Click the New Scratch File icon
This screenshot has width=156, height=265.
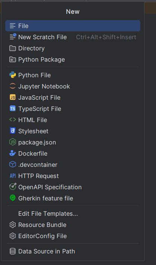click(13, 37)
